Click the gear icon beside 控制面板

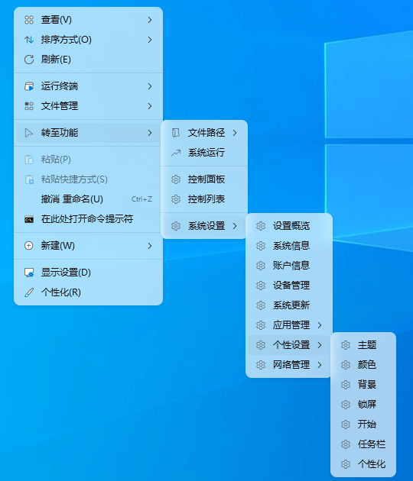[x=176, y=179]
